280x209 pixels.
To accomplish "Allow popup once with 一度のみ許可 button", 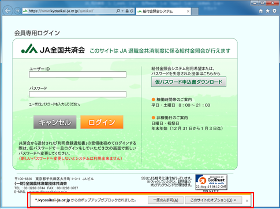I will pos(166,200).
